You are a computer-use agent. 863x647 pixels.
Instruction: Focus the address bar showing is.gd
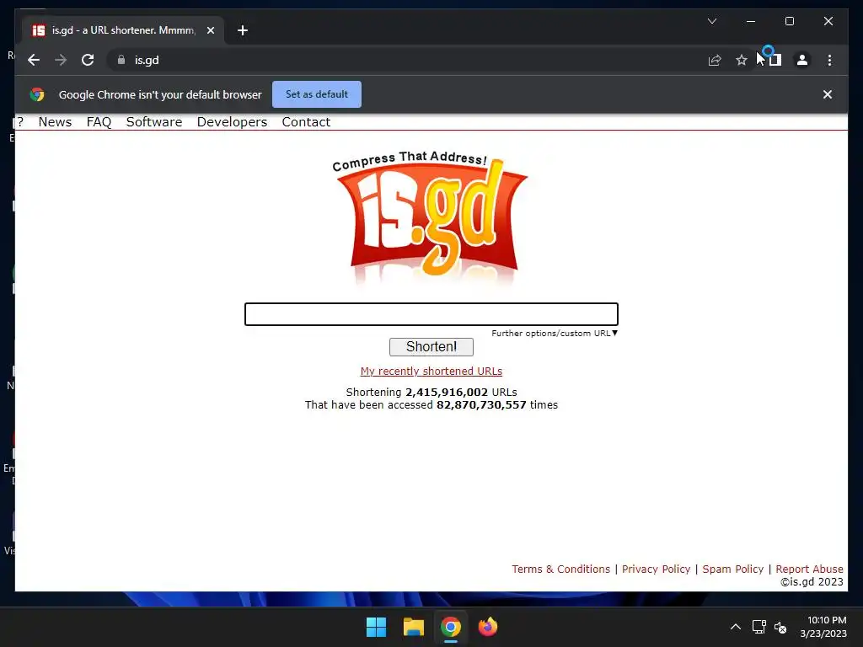pos(407,60)
